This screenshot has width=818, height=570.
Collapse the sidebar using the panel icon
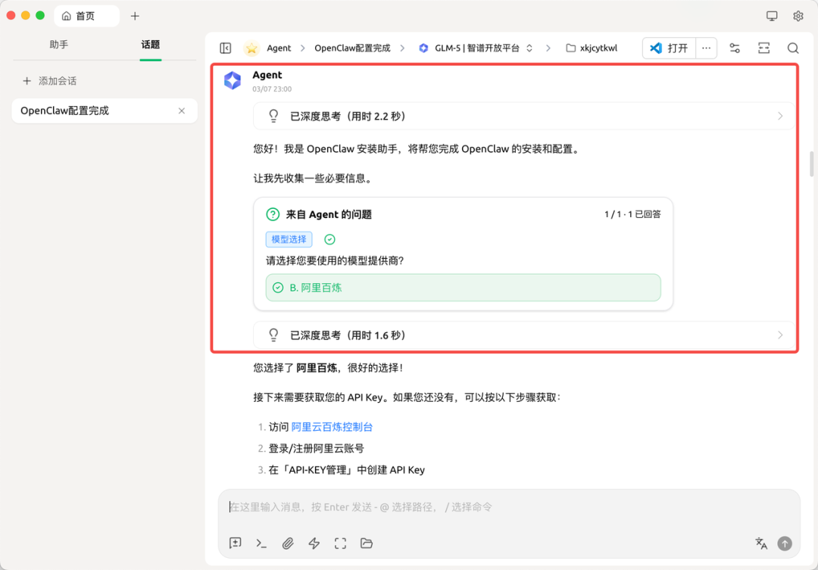tap(225, 47)
